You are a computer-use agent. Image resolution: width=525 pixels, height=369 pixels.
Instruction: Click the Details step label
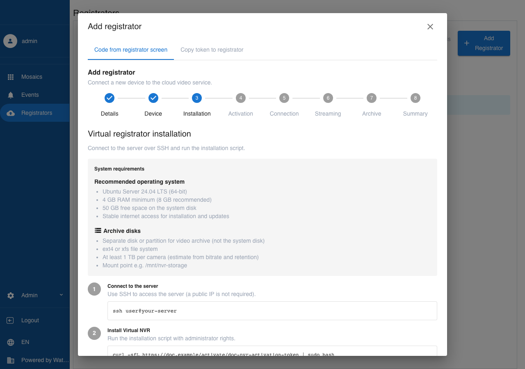tap(110, 114)
